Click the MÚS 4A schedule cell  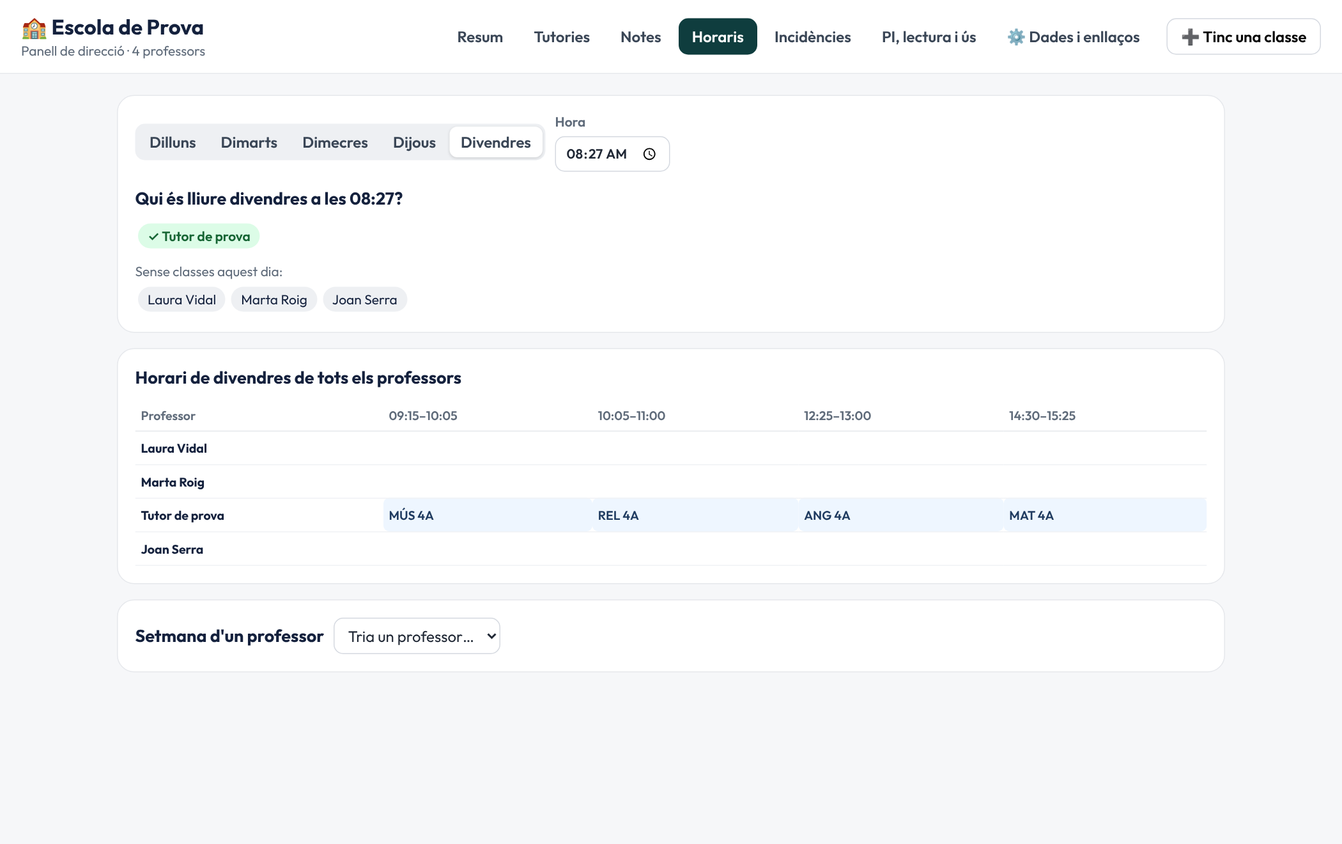(x=487, y=515)
